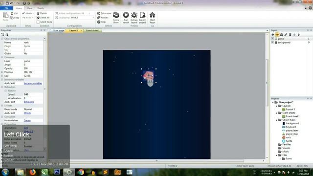Viewport: 313px width, 176px height.
Task: Toggle layer visibility with eye icon
Action: 277,35
